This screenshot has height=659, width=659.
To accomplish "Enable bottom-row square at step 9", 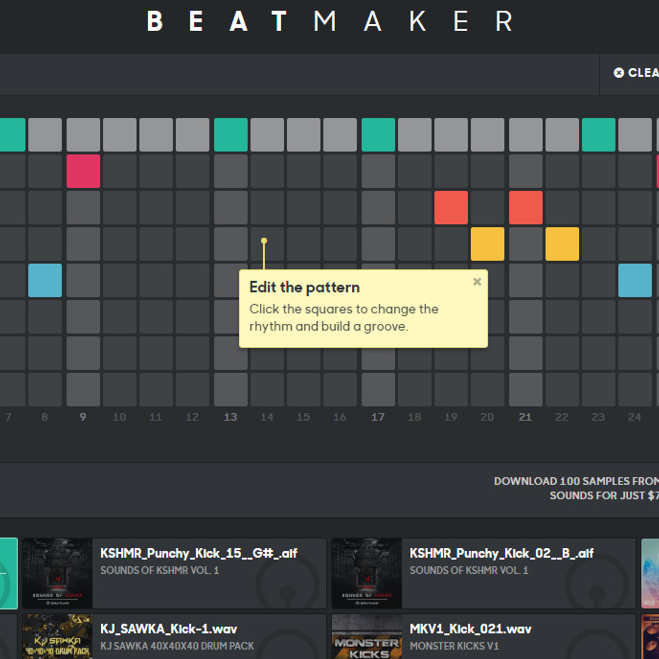I will point(83,389).
